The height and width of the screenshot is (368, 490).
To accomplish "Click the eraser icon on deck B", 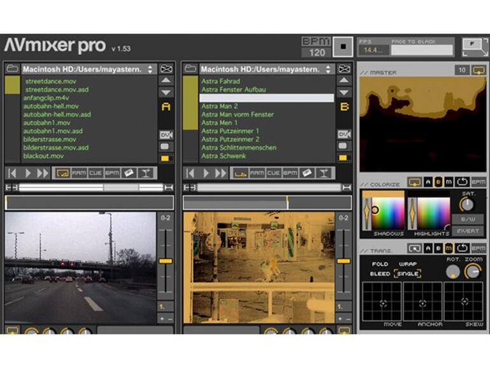I will (x=307, y=173).
